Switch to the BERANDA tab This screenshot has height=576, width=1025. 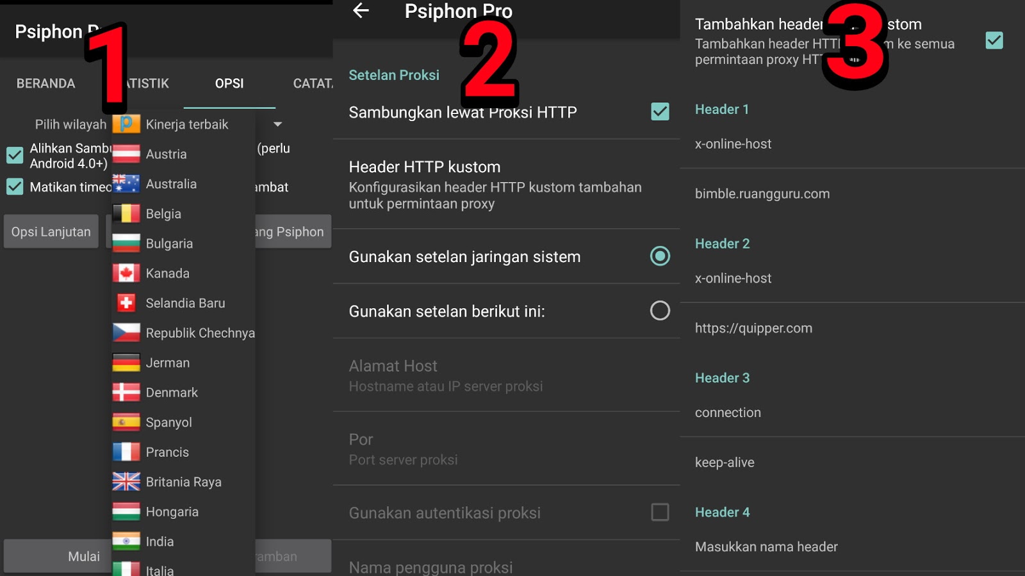click(46, 83)
